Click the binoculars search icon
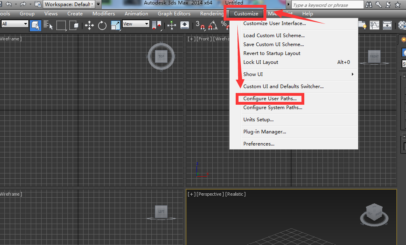The width and height of the screenshot is (406, 245). [x=369, y=4]
